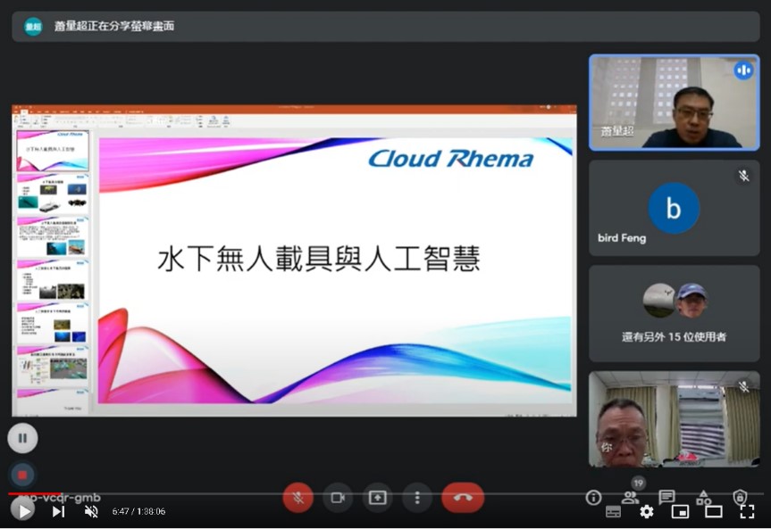This screenshot has width=771, height=529.
Task: Click the 6:47 / 1:38:06 time display
Action: click(x=138, y=511)
